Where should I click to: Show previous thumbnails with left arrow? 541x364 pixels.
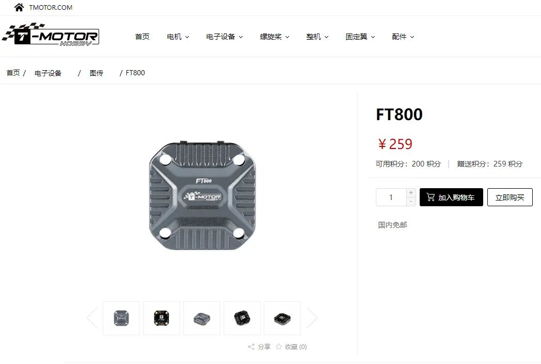pyautogui.click(x=92, y=318)
